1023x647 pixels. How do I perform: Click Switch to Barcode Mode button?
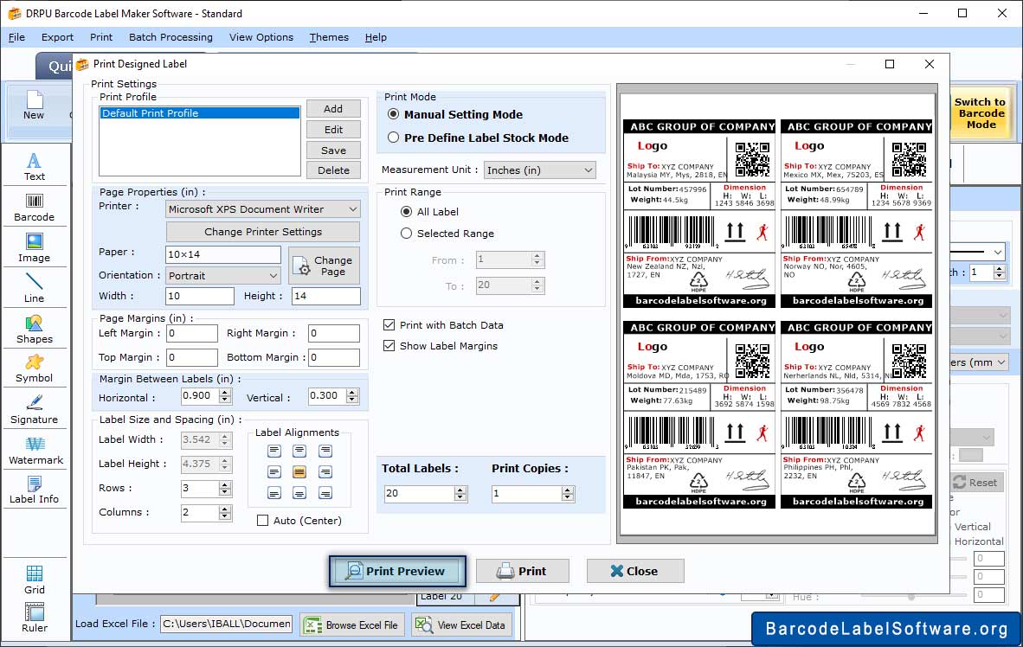(x=980, y=112)
